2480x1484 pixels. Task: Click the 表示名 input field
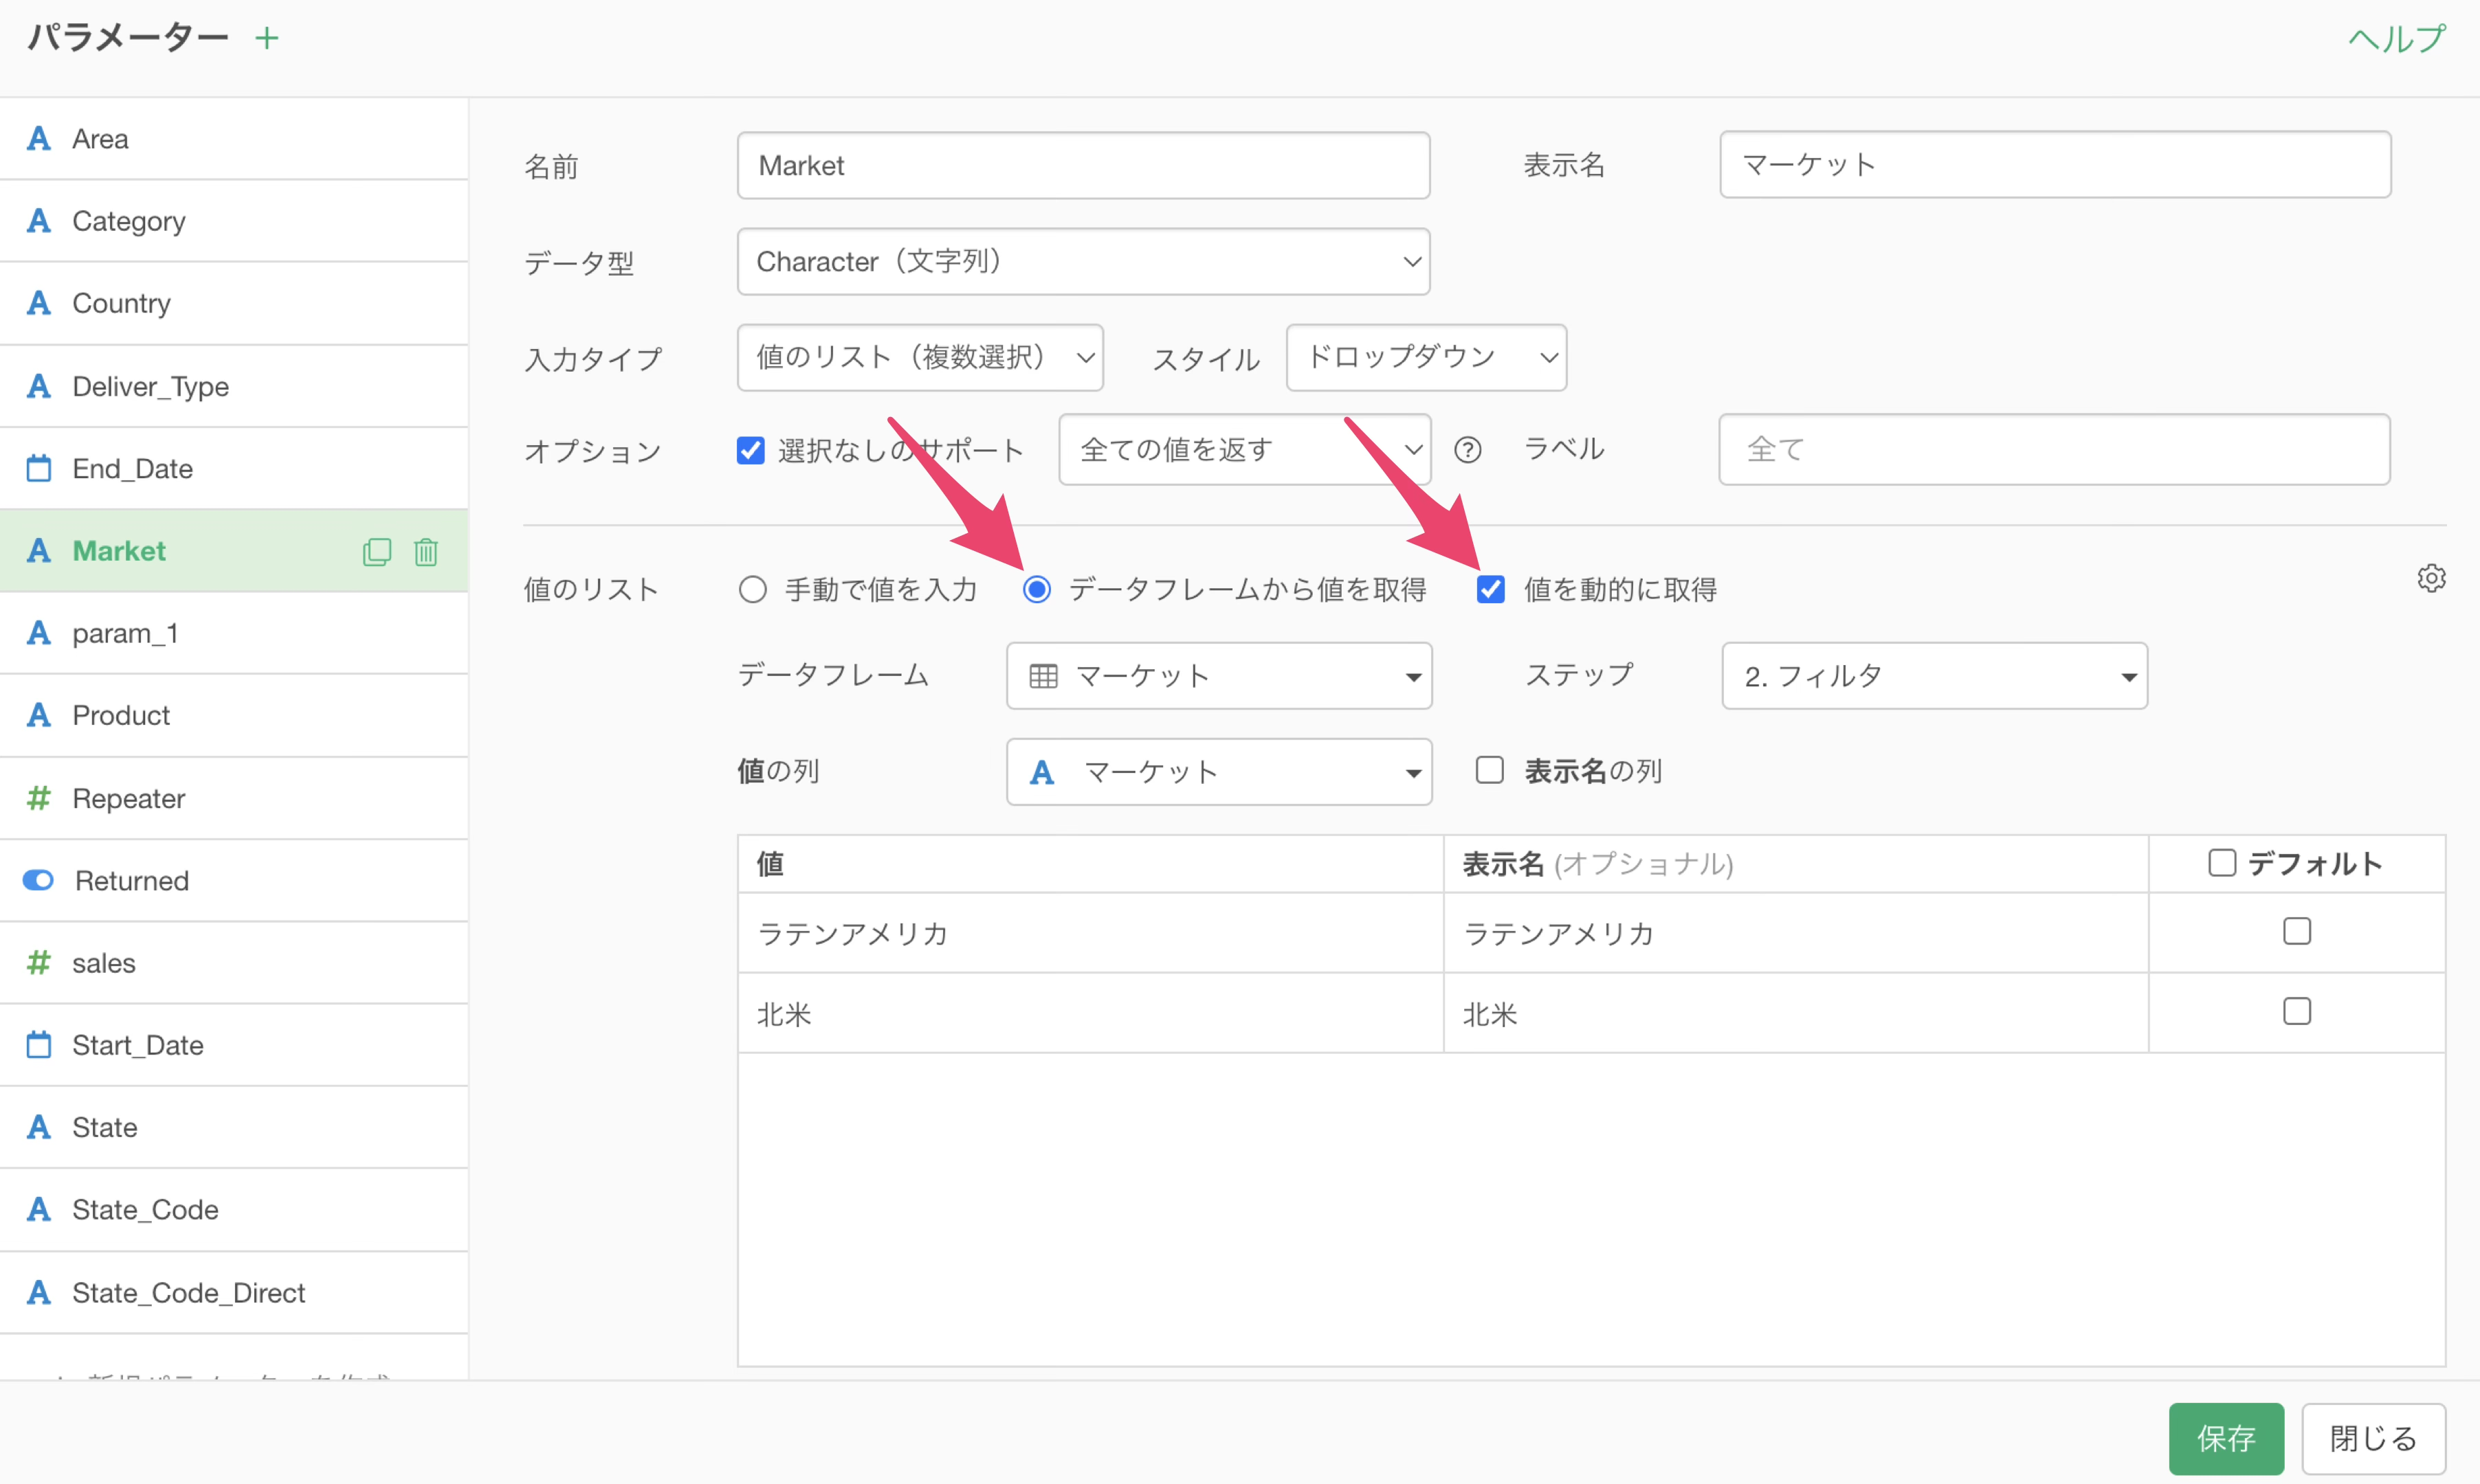pos(2054,165)
